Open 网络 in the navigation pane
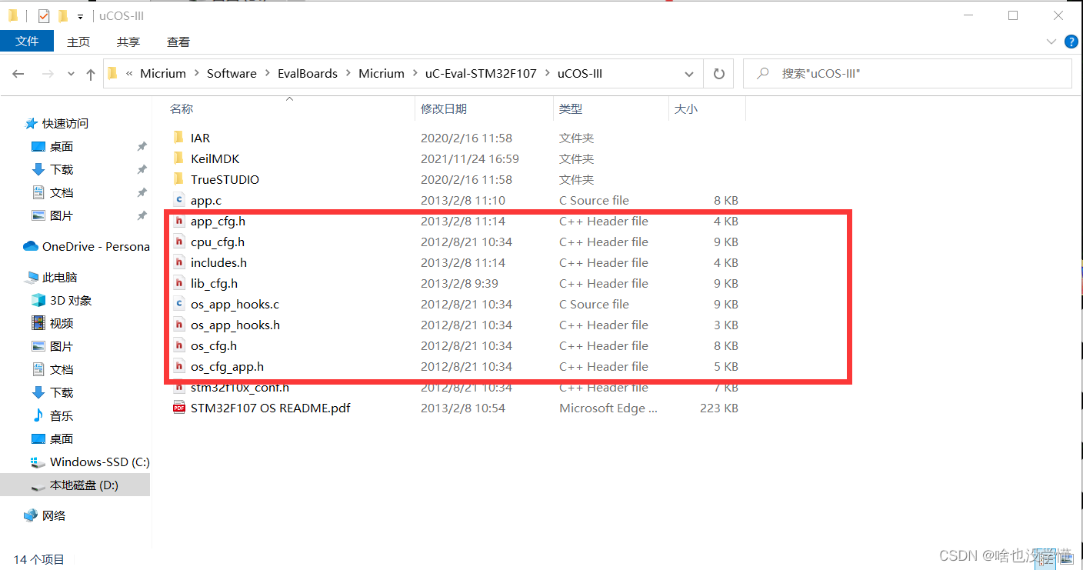This screenshot has height=570, width=1083. click(x=45, y=515)
